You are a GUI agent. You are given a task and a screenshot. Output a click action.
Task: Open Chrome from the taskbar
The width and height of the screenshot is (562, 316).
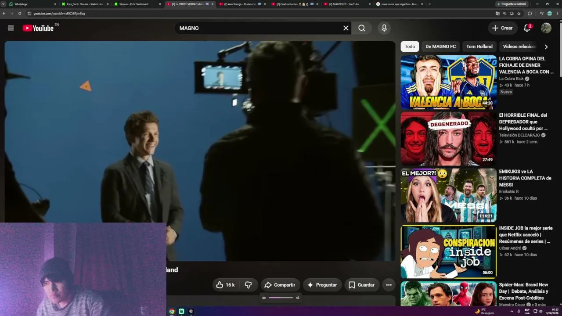172,311
